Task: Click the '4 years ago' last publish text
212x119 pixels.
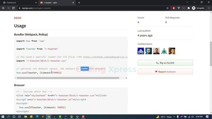Action: pyautogui.click(x=145, y=35)
